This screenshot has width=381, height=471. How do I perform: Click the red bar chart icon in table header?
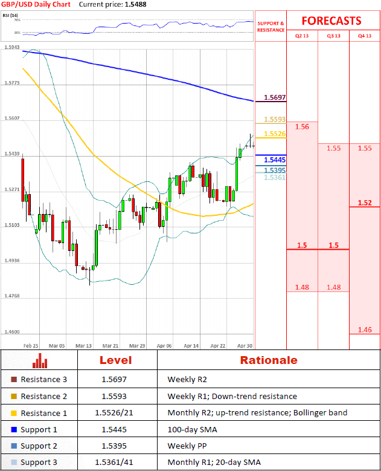tap(40, 360)
